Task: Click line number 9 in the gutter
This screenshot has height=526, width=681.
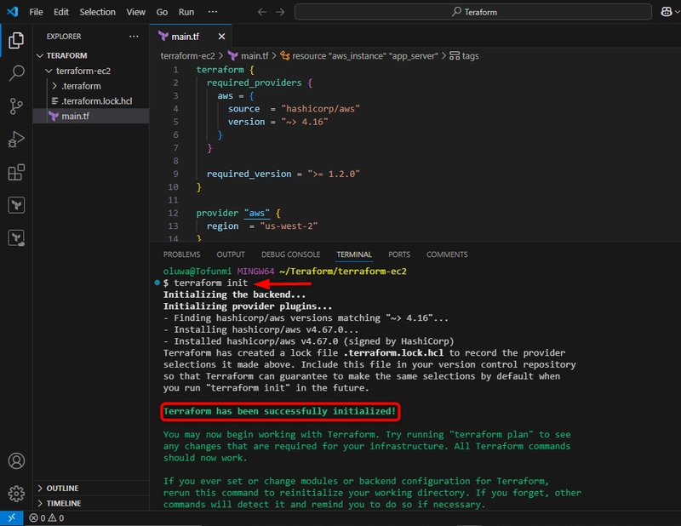Action: (x=175, y=174)
